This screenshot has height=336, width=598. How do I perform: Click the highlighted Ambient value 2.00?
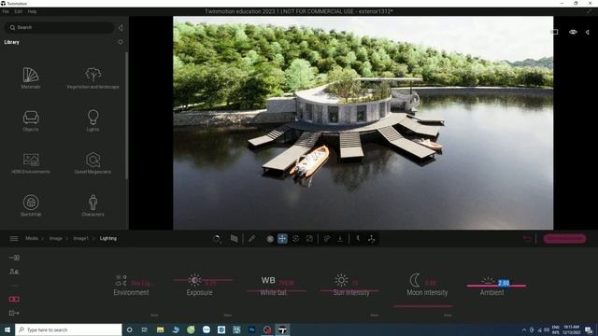coord(504,283)
